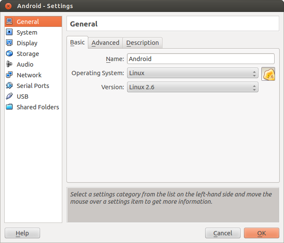Click the Cancel button
Image resolution: width=284 pixels, height=243 pixels.
(x=223, y=233)
